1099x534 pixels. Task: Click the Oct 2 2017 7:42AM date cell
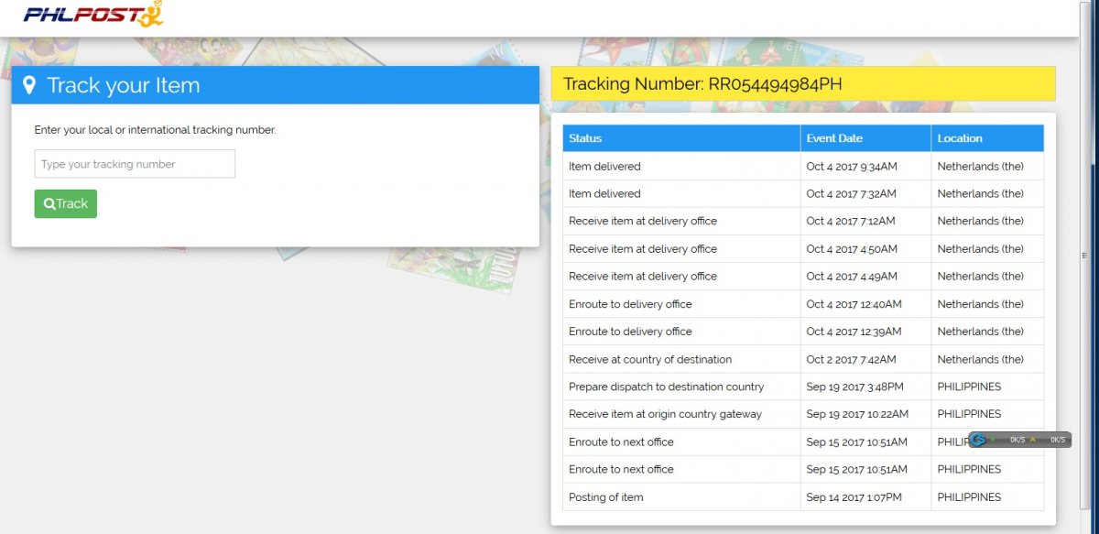coord(851,359)
